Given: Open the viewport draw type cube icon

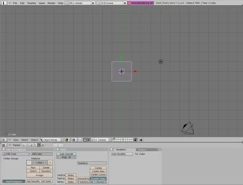Looking at the screenshot, I should click(67, 140).
